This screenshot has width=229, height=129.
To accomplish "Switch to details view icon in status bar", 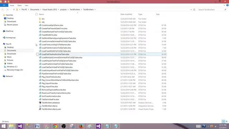I will coord(223,121).
